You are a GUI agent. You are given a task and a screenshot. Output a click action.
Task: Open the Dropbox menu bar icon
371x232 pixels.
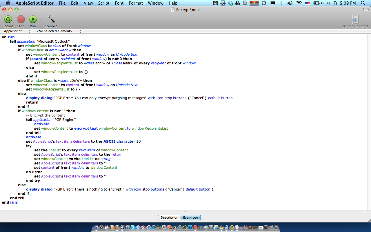click(231, 3)
